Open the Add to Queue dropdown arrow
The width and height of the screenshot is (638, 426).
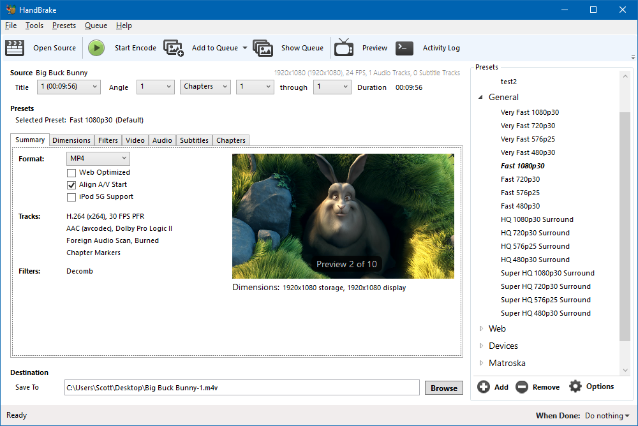click(x=245, y=48)
